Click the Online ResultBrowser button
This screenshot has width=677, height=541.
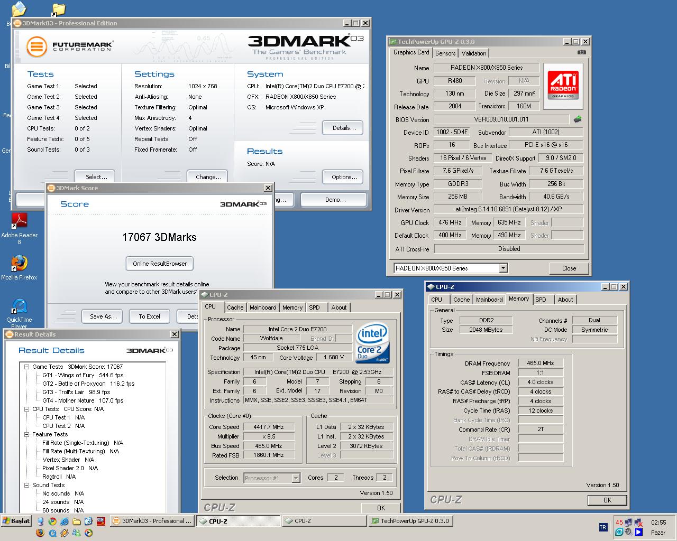(160, 264)
